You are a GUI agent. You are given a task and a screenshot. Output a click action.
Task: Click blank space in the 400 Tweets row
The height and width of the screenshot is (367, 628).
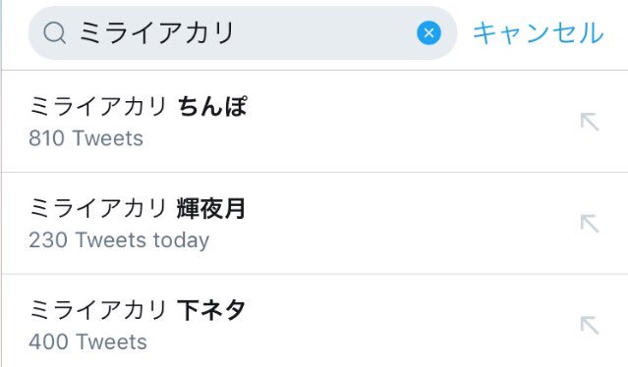401,324
